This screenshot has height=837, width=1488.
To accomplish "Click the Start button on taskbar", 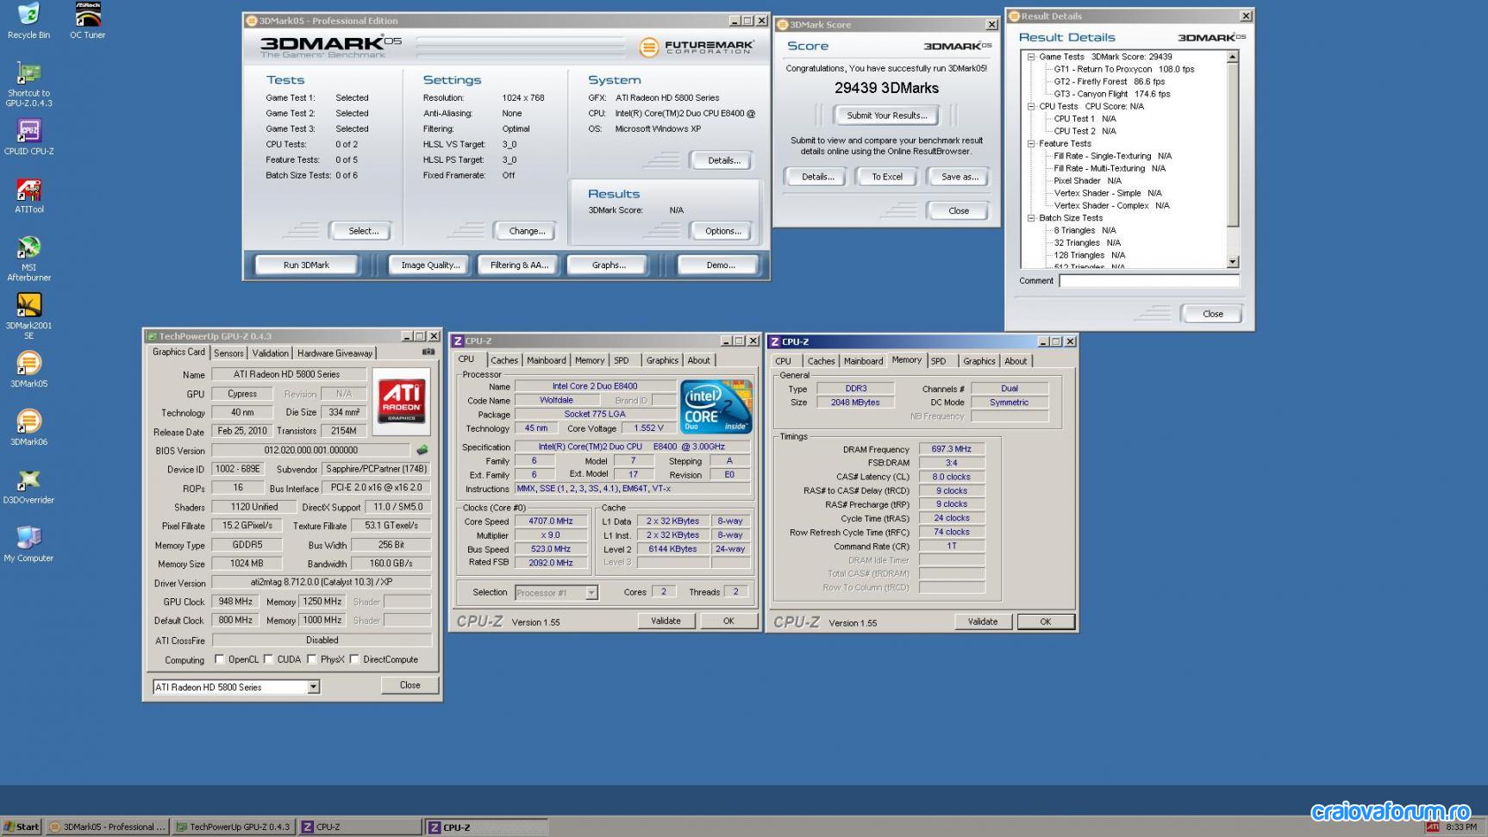I will coord(21,827).
